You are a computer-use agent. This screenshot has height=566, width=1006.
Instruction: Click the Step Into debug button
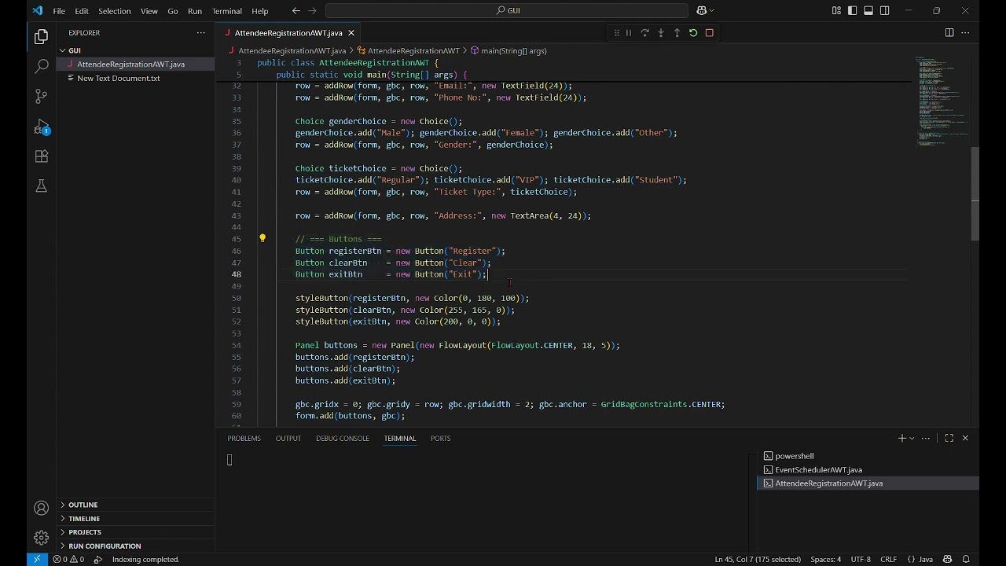pos(661,33)
